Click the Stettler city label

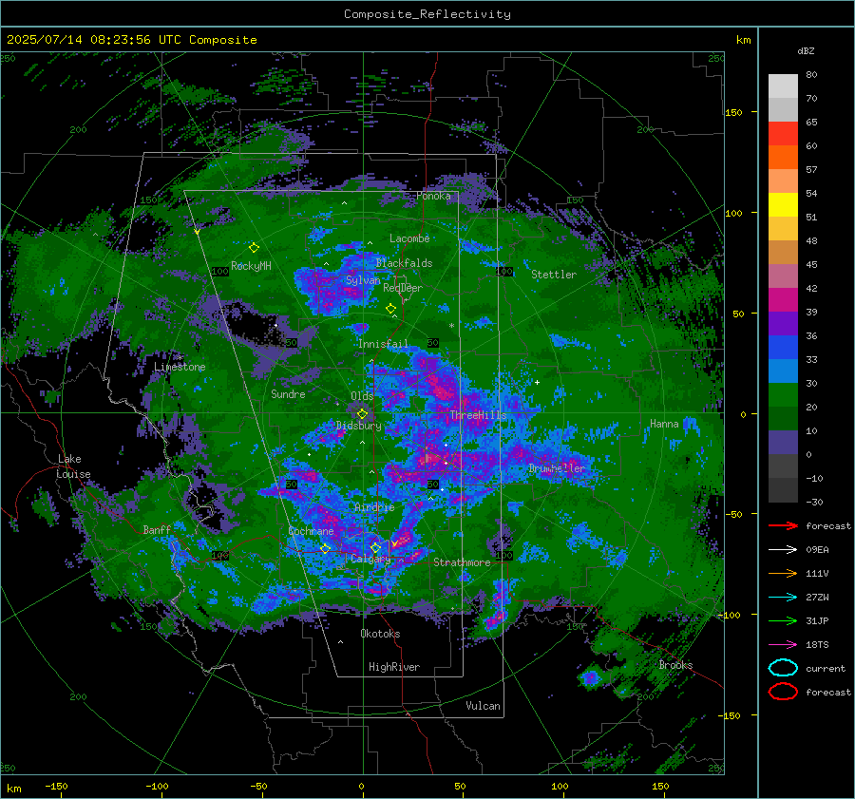[554, 275]
